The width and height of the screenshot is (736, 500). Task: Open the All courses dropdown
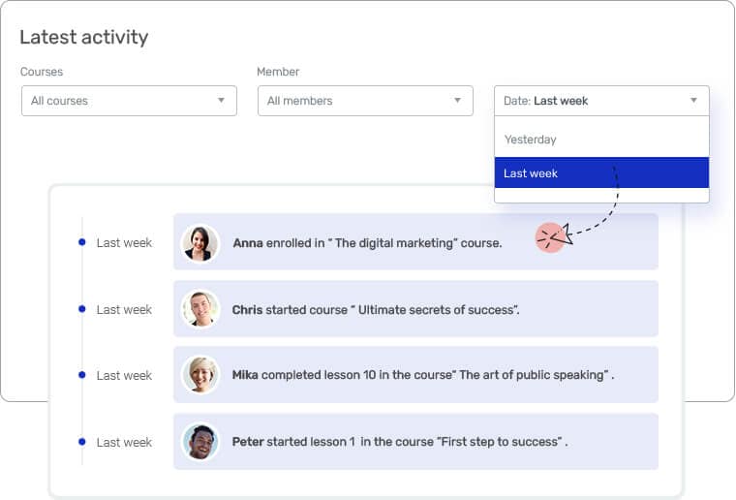click(x=129, y=101)
